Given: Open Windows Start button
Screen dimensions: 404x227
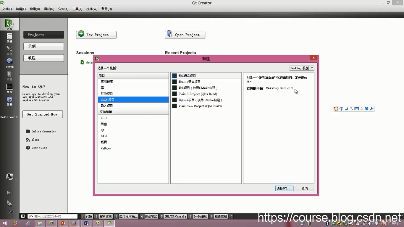Looking at the screenshot, I should [x=5, y=223].
